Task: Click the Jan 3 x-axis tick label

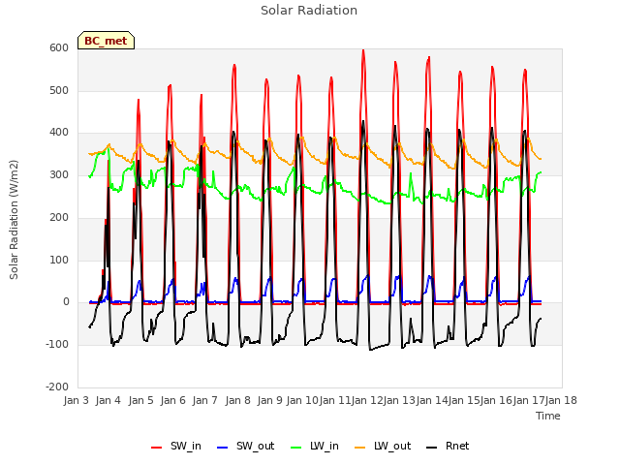Action: tap(77, 400)
